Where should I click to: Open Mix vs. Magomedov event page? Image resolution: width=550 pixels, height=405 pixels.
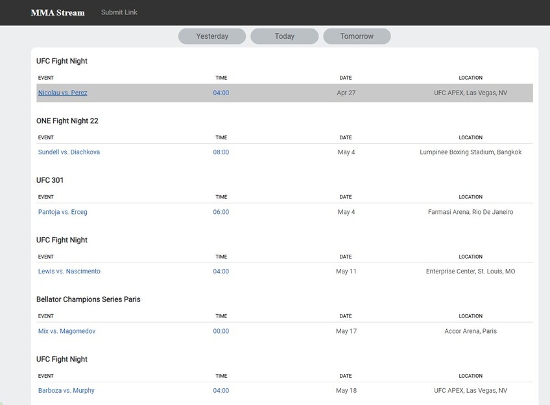67,331
